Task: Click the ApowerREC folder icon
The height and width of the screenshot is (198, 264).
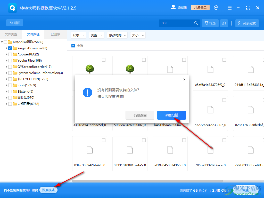Action: [x=15, y=54]
